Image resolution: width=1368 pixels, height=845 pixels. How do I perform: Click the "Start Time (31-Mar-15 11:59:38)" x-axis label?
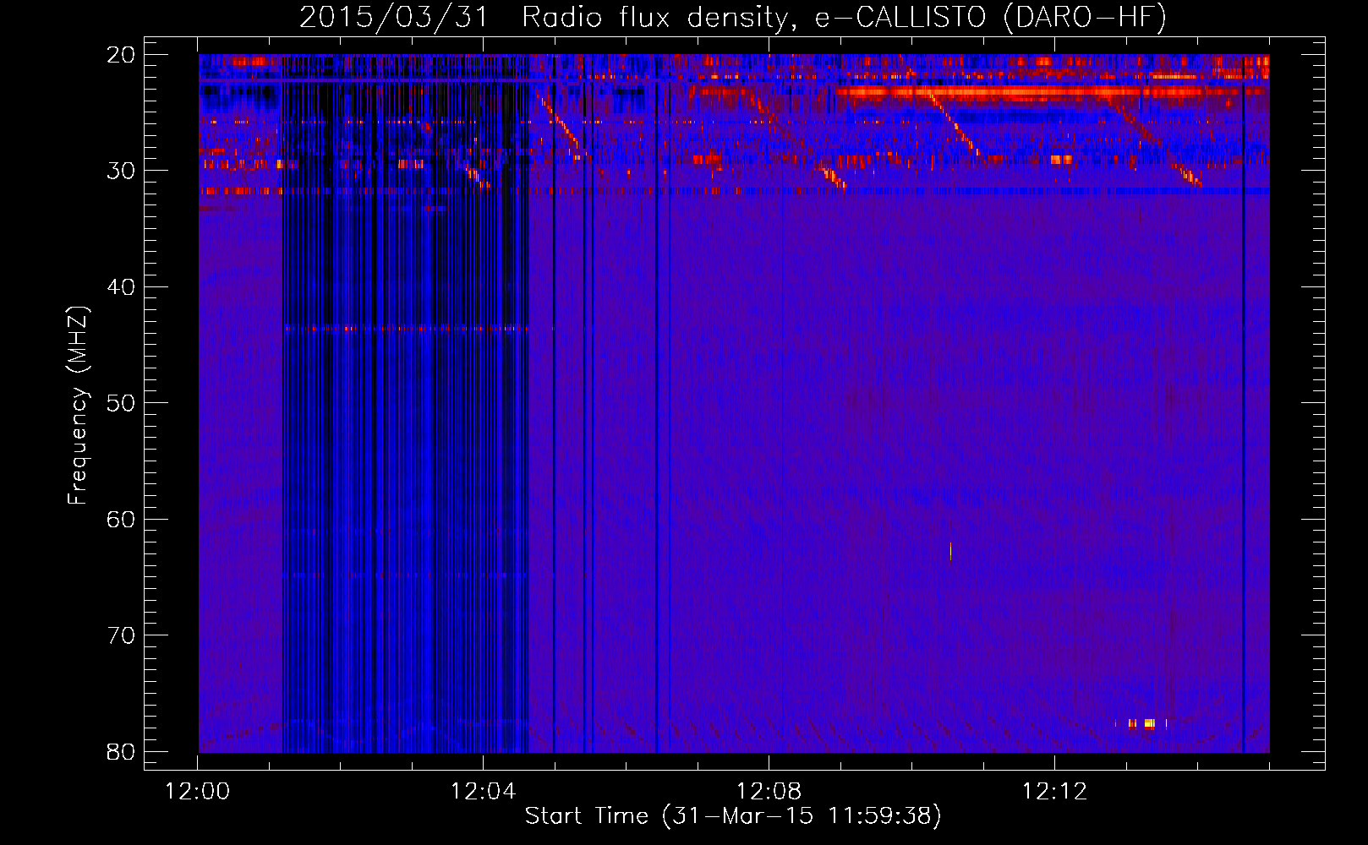click(x=733, y=816)
